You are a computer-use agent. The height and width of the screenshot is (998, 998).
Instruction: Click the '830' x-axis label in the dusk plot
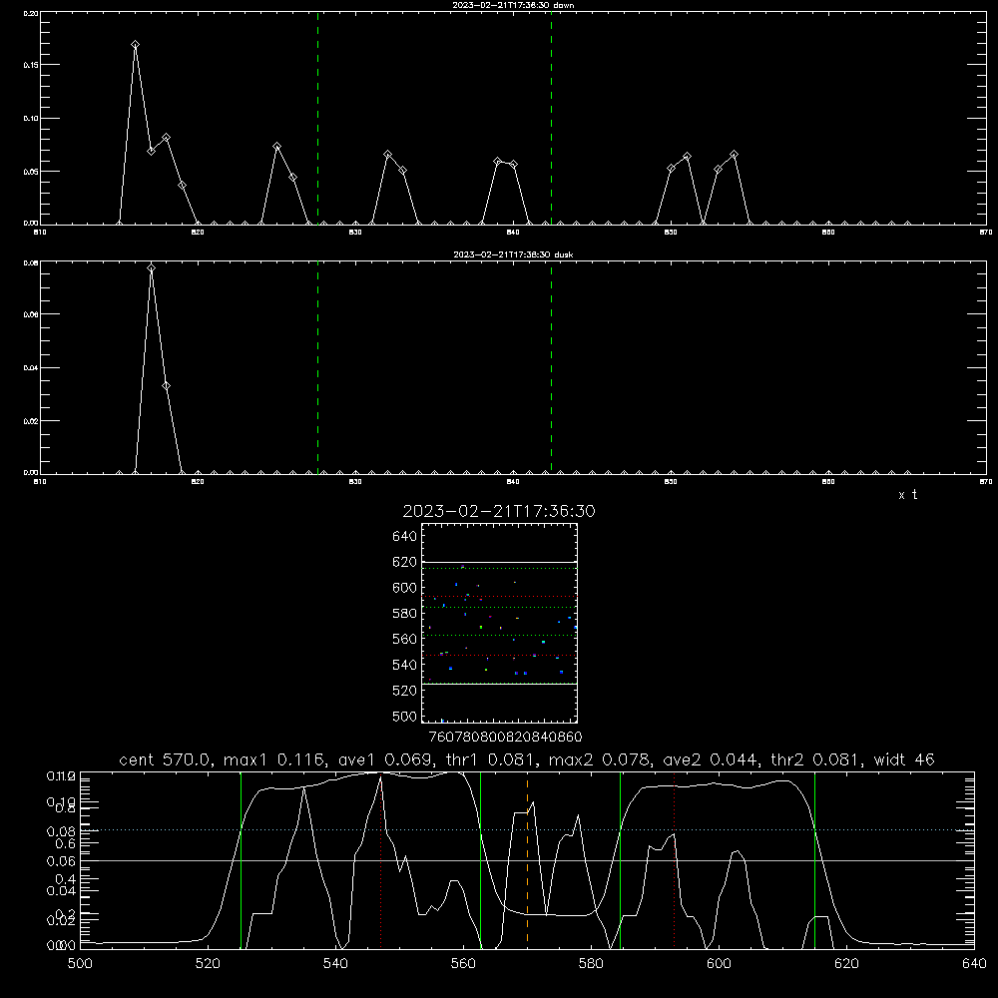355,482
